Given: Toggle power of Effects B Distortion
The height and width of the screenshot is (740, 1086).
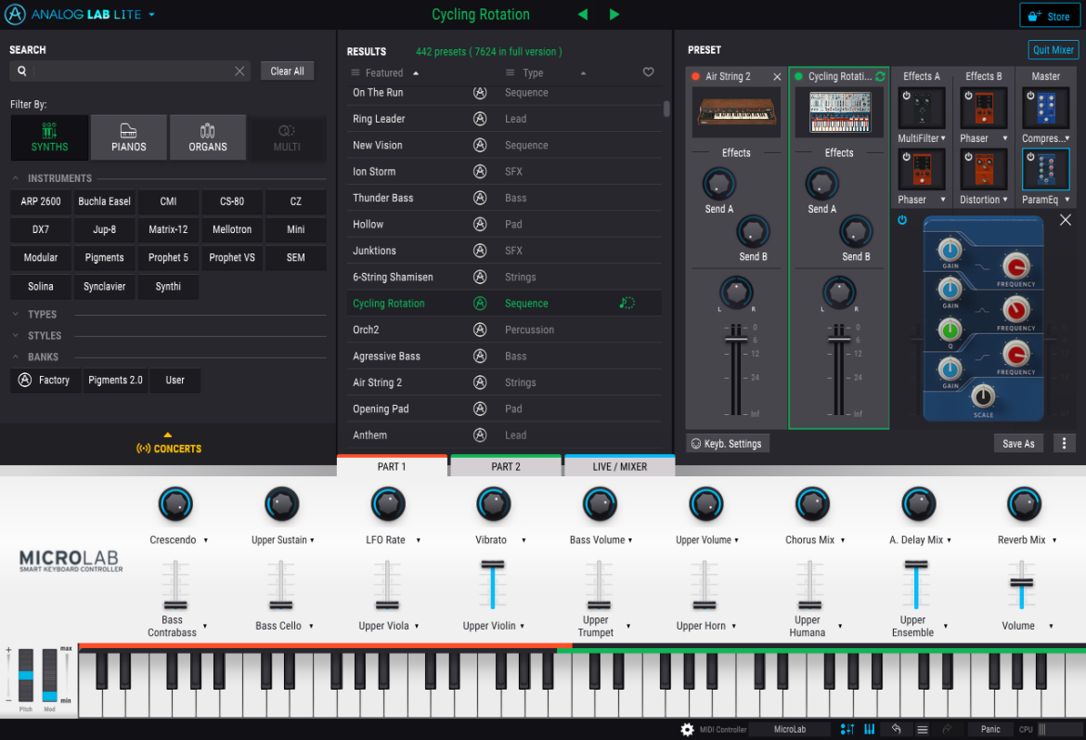Looking at the screenshot, I should point(968,157).
